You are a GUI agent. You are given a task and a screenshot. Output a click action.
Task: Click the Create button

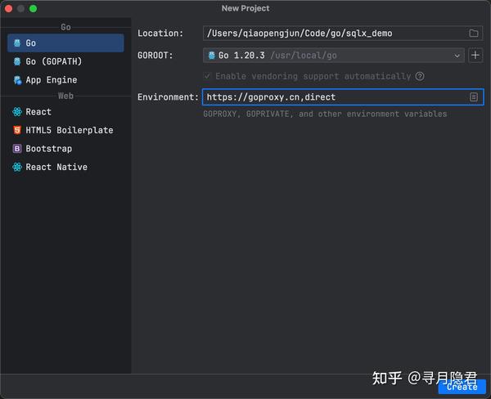(462, 388)
